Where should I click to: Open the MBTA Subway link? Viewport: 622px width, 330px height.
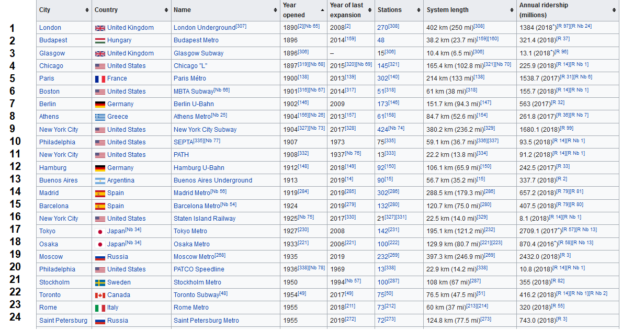pos(194,92)
